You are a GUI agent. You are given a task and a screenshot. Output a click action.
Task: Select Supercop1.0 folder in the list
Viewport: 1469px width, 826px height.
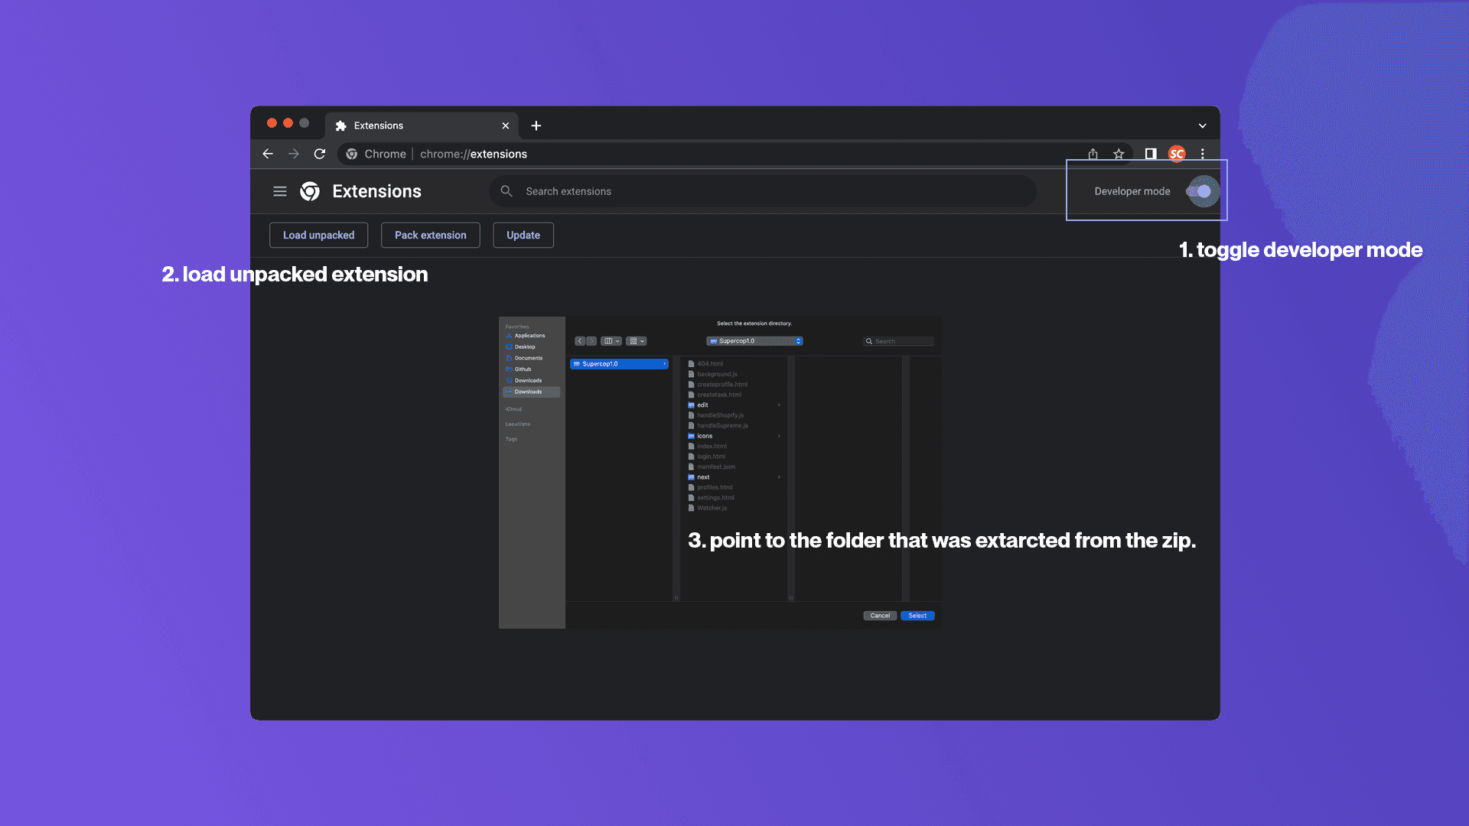(618, 364)
